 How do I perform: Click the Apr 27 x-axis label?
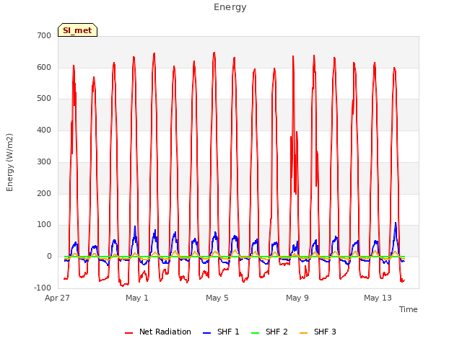57,298
